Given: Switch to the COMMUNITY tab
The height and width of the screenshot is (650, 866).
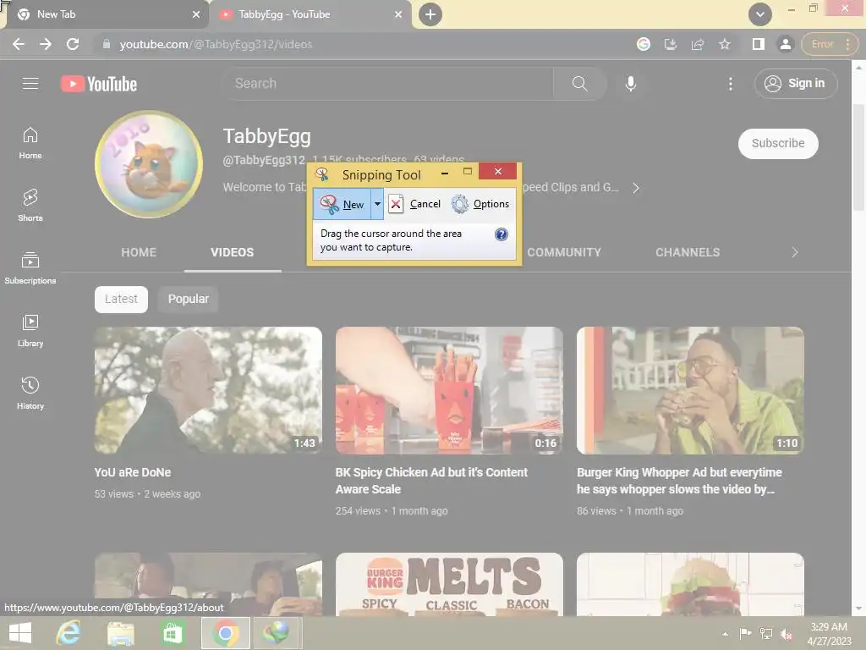Looking at the screenshot, I should [564, 252].
